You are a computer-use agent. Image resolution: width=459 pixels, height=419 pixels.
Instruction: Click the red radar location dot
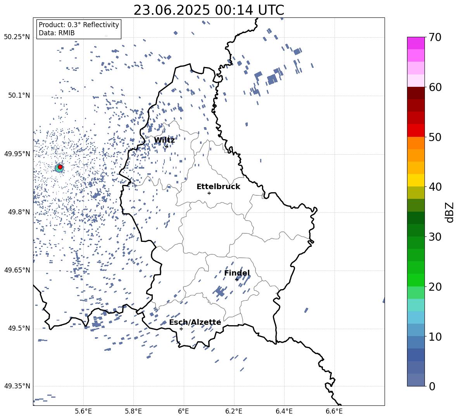[60, 167]
